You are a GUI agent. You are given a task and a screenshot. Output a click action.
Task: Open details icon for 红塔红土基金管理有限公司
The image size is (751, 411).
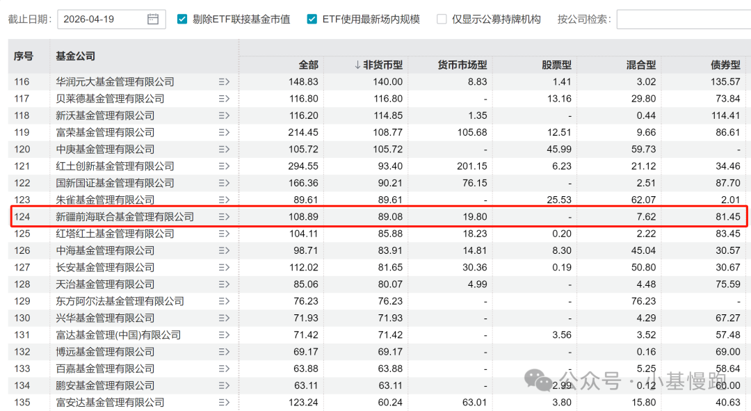(x=224, y=234)
